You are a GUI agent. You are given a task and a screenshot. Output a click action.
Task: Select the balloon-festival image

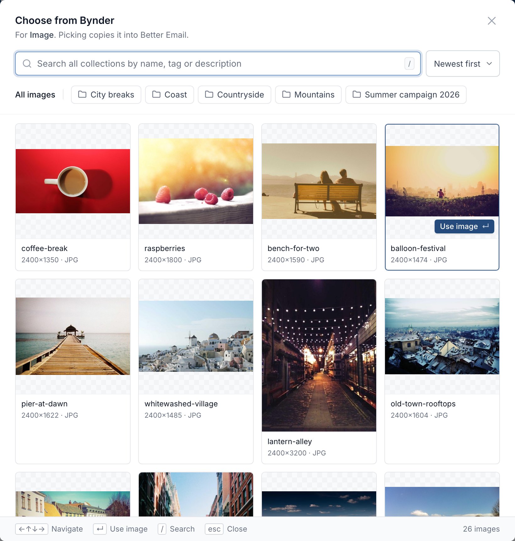pyautogui.click(x=442, y=181)
